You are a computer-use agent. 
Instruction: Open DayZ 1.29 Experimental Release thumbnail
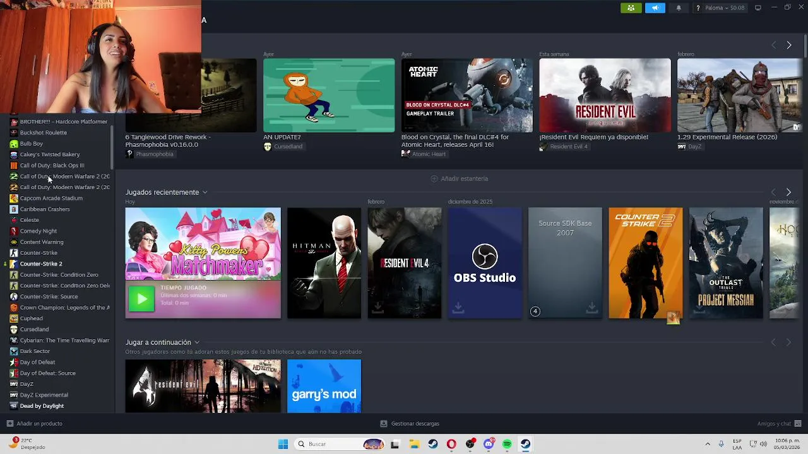pyautogui.click(x=739, y=95)
